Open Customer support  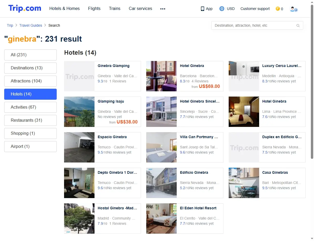click(255, 9)
